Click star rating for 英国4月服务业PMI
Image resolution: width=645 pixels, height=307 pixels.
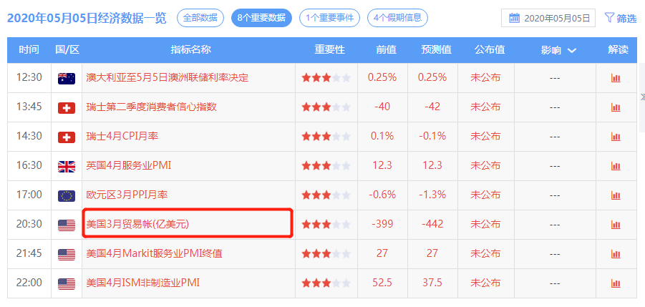pos(326,166)
